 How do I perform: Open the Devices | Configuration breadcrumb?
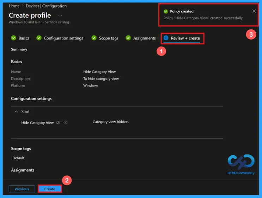point(46,6)
